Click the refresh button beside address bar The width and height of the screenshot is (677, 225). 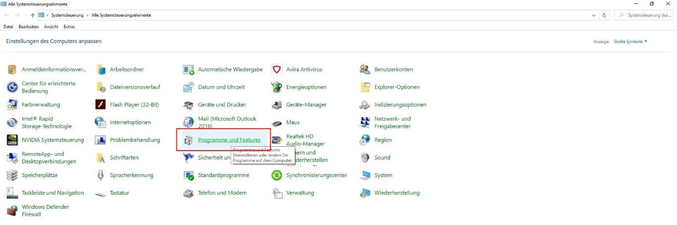[605, 15]
